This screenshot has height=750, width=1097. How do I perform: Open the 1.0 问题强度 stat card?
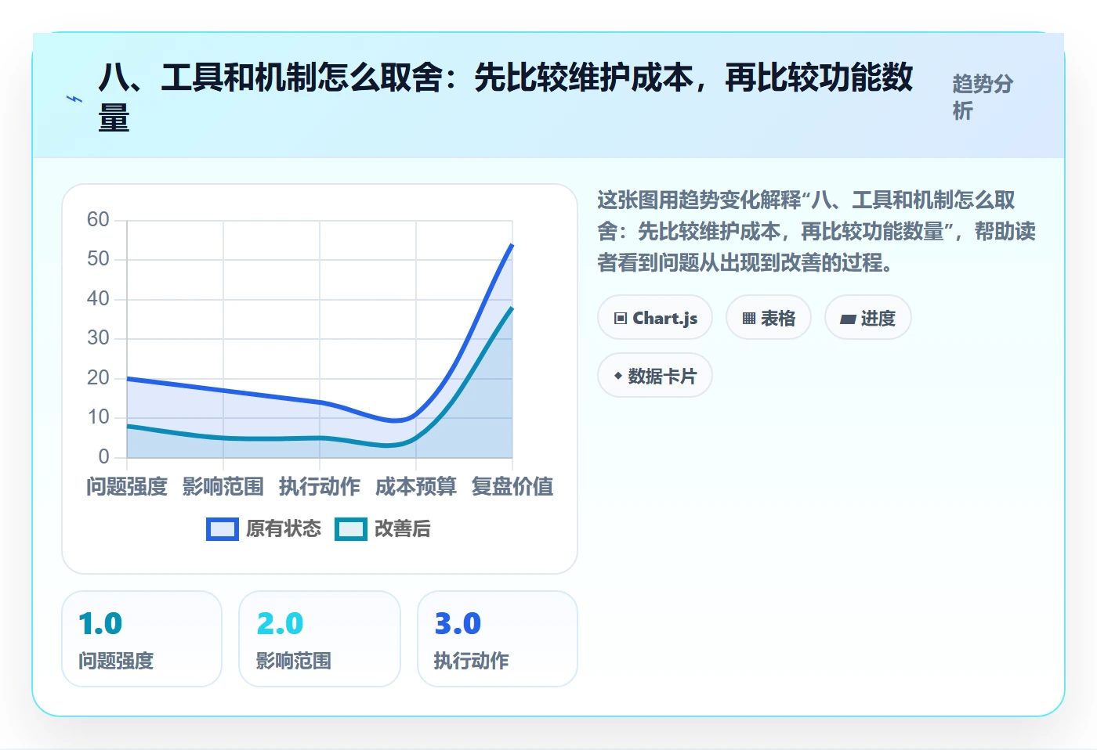(x=142, y=639)
